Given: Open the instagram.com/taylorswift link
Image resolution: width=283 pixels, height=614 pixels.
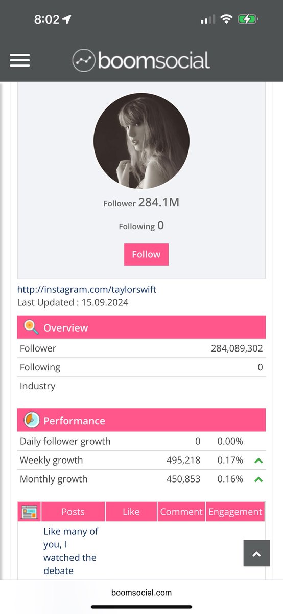Looking at the screenshot, I should (87, 290).
